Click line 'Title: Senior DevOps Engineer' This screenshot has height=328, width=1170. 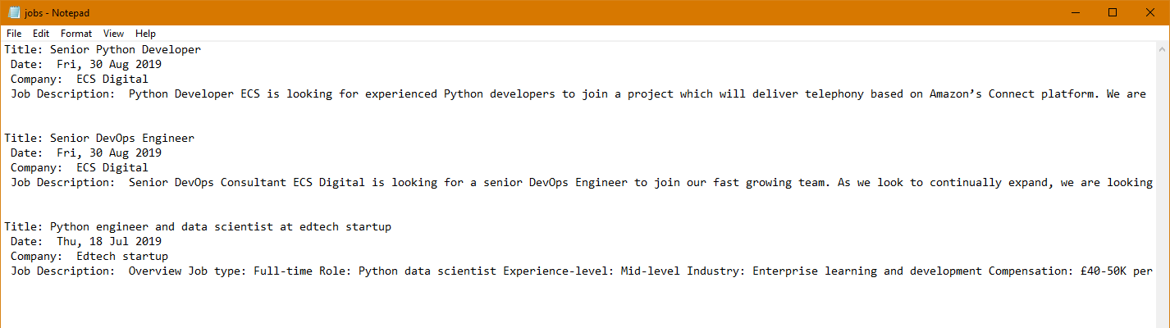point(99,139)
